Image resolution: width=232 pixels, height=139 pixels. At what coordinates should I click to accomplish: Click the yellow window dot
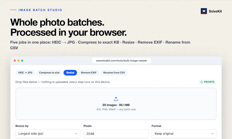19,61
